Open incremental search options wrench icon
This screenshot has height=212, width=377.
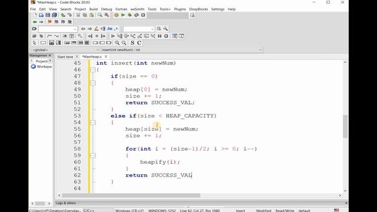(x=166, y=29)
